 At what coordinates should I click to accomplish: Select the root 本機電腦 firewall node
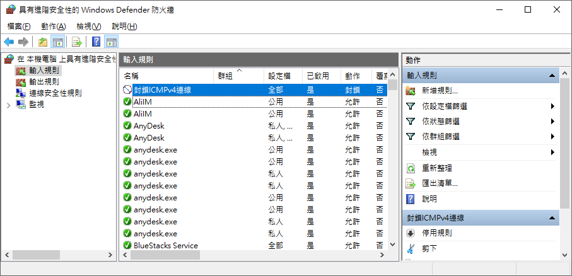click(66, 59)
